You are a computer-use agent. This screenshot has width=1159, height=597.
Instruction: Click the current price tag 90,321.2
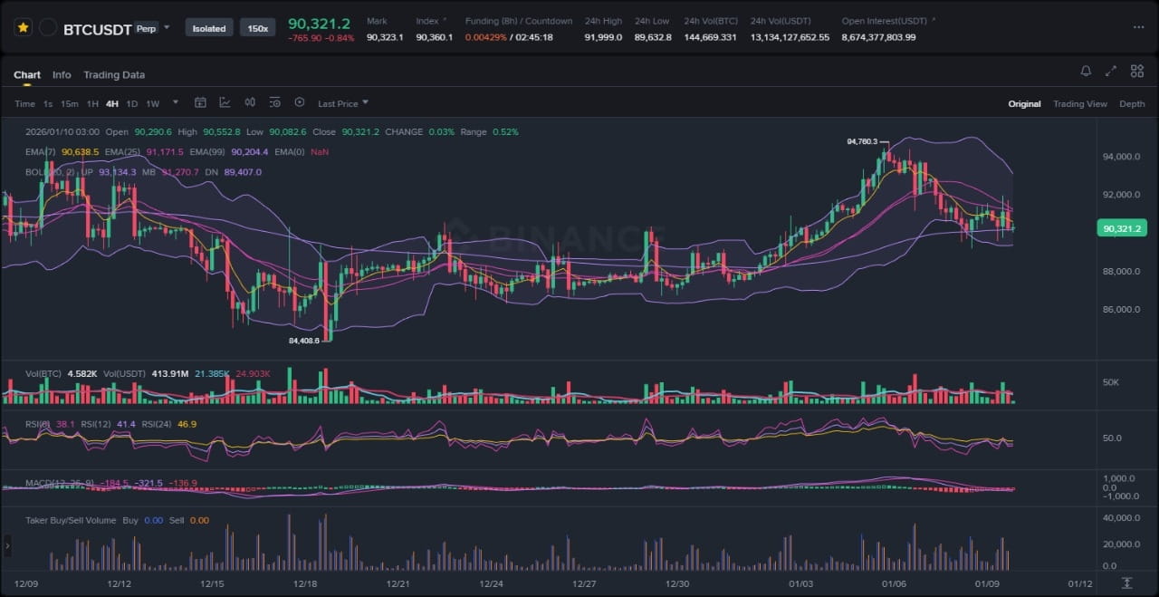coord(1121,228)
